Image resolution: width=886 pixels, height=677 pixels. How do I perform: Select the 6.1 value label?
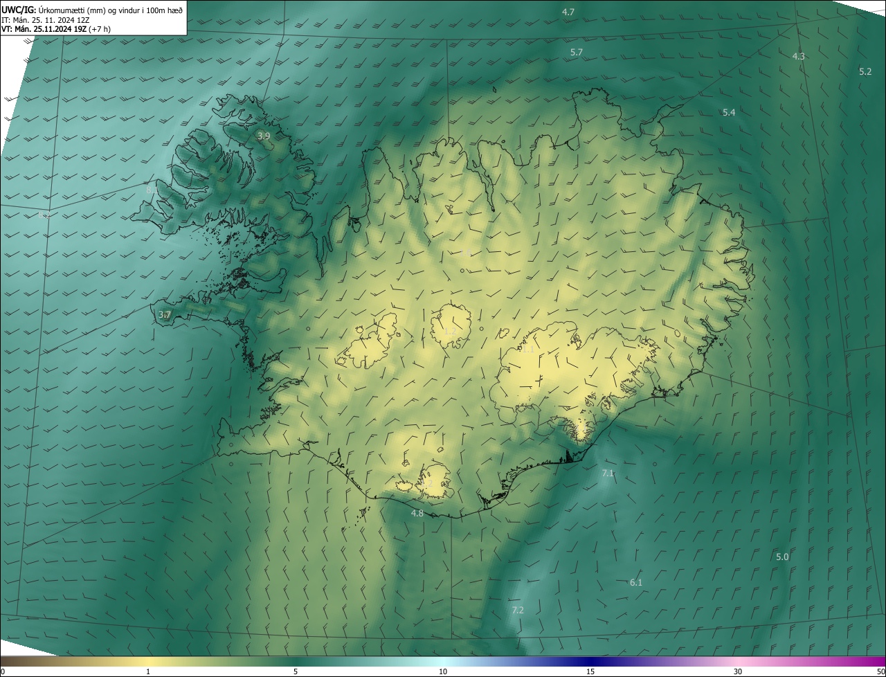tap(636, 582)
